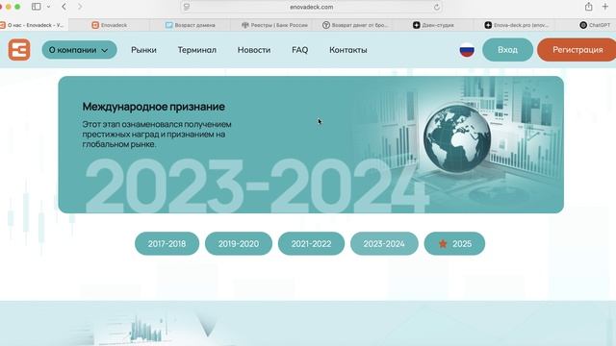Click the Международное признание heading

coord(154,107)
